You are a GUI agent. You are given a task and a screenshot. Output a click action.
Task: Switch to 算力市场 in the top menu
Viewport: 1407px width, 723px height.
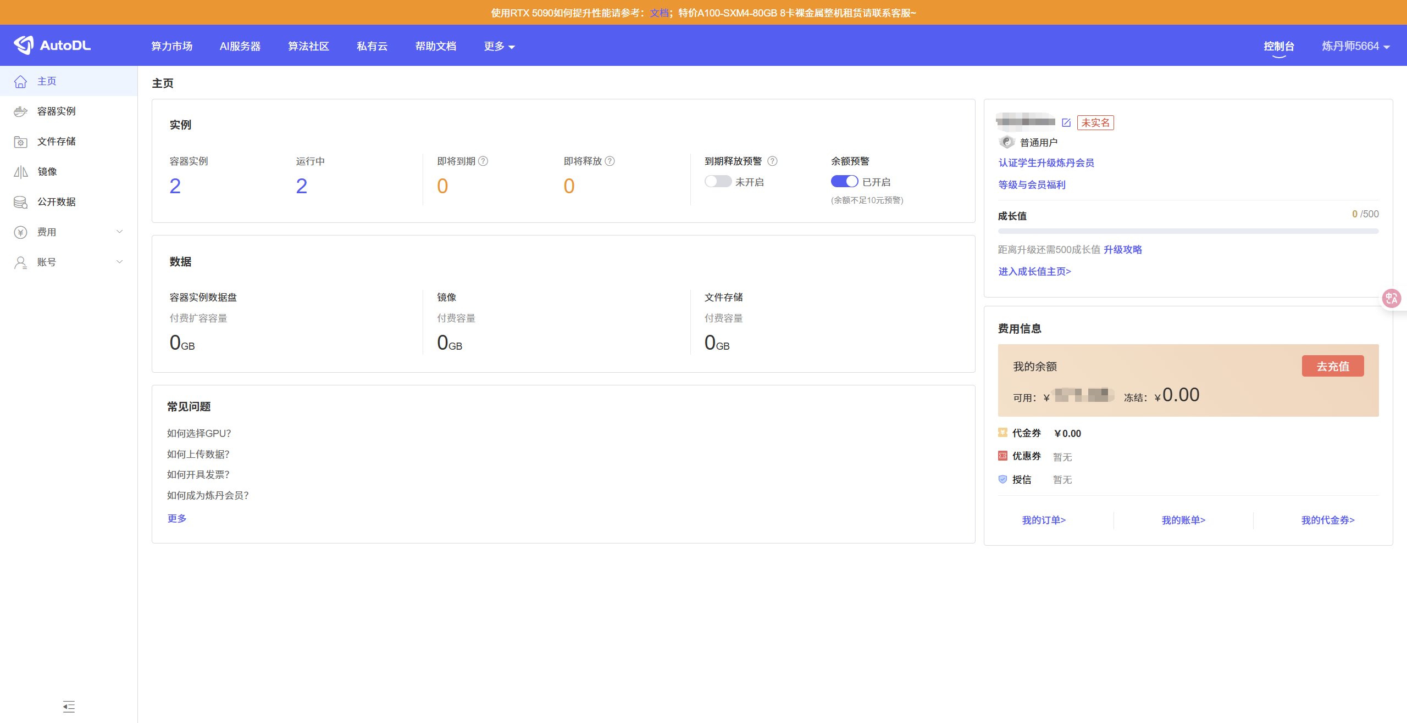(x=171, y=46)
